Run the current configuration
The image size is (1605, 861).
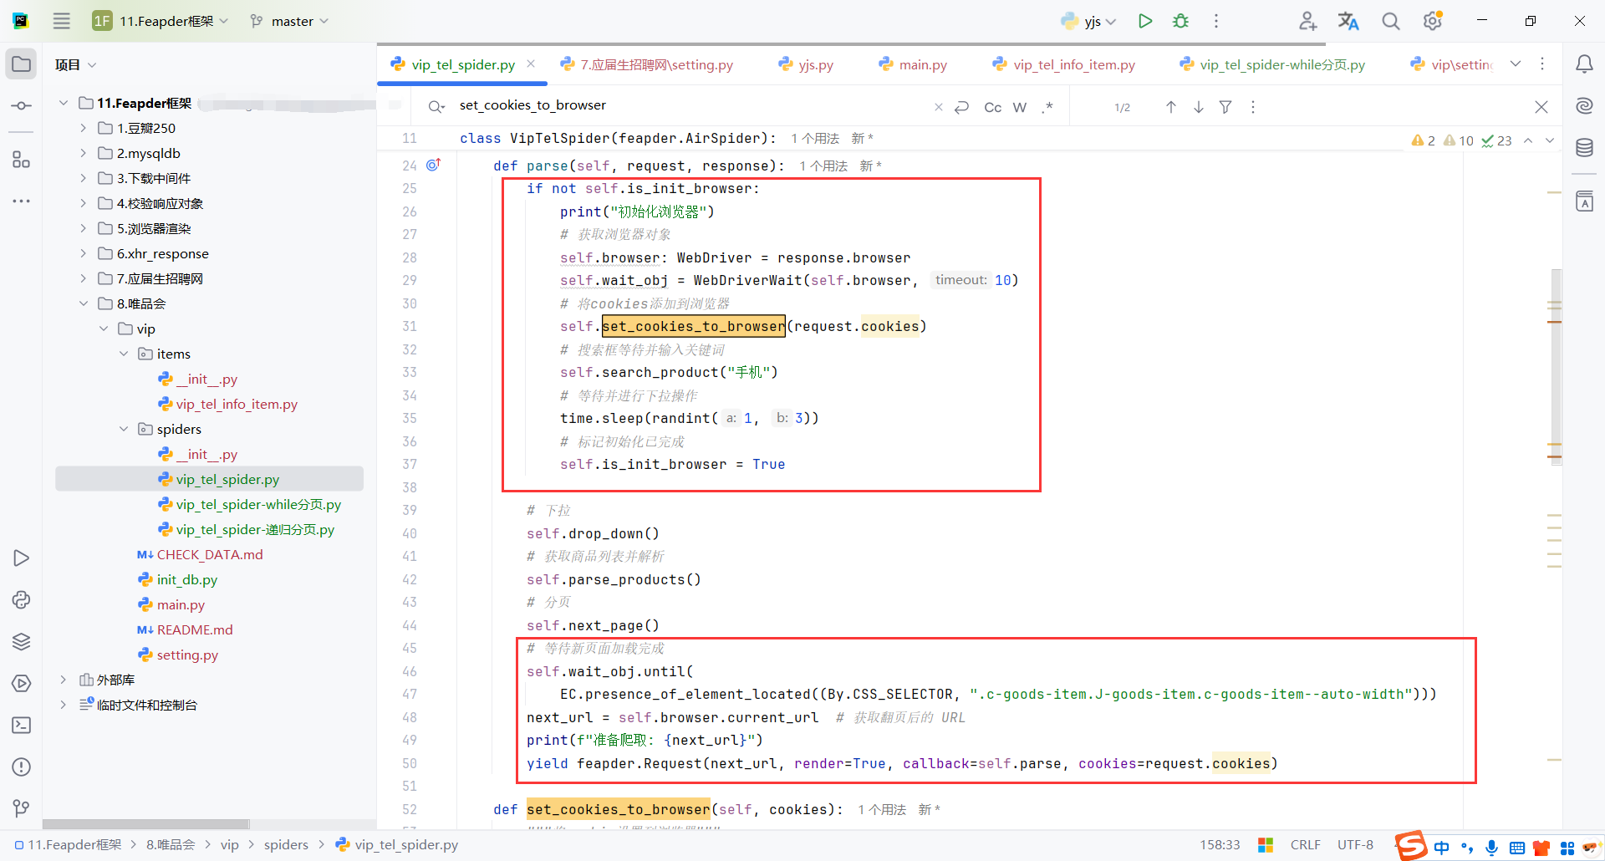1144,21
